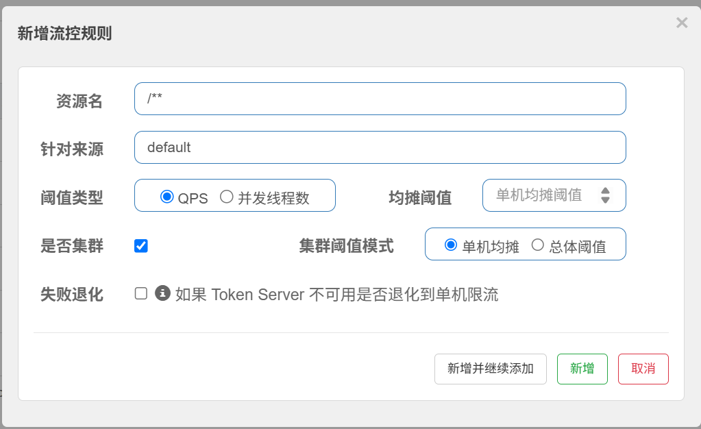Enable the 失败退化 checkbox
The width and height of the screenshot is (701, 429).
point(141,294)
